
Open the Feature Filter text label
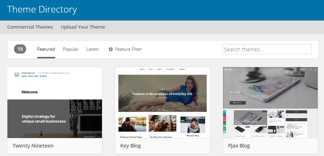coord(128,49)
